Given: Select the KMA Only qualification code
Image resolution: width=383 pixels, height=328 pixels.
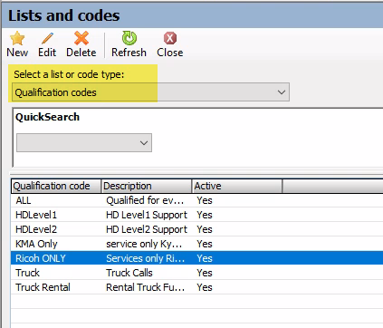Looking at the screenshot, I should pyautogui.click(x=36, y=244).
